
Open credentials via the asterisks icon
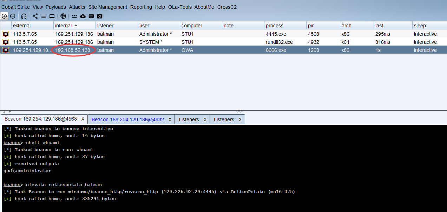click(x=74, y=16)
